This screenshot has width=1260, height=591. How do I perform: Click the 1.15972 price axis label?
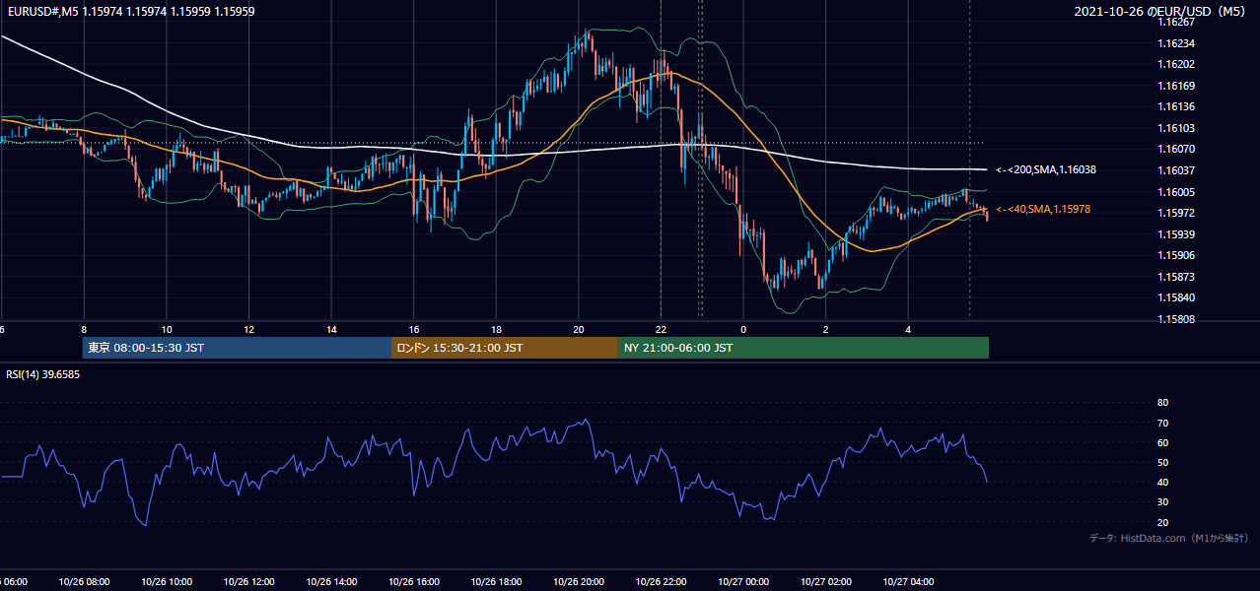1175,213
